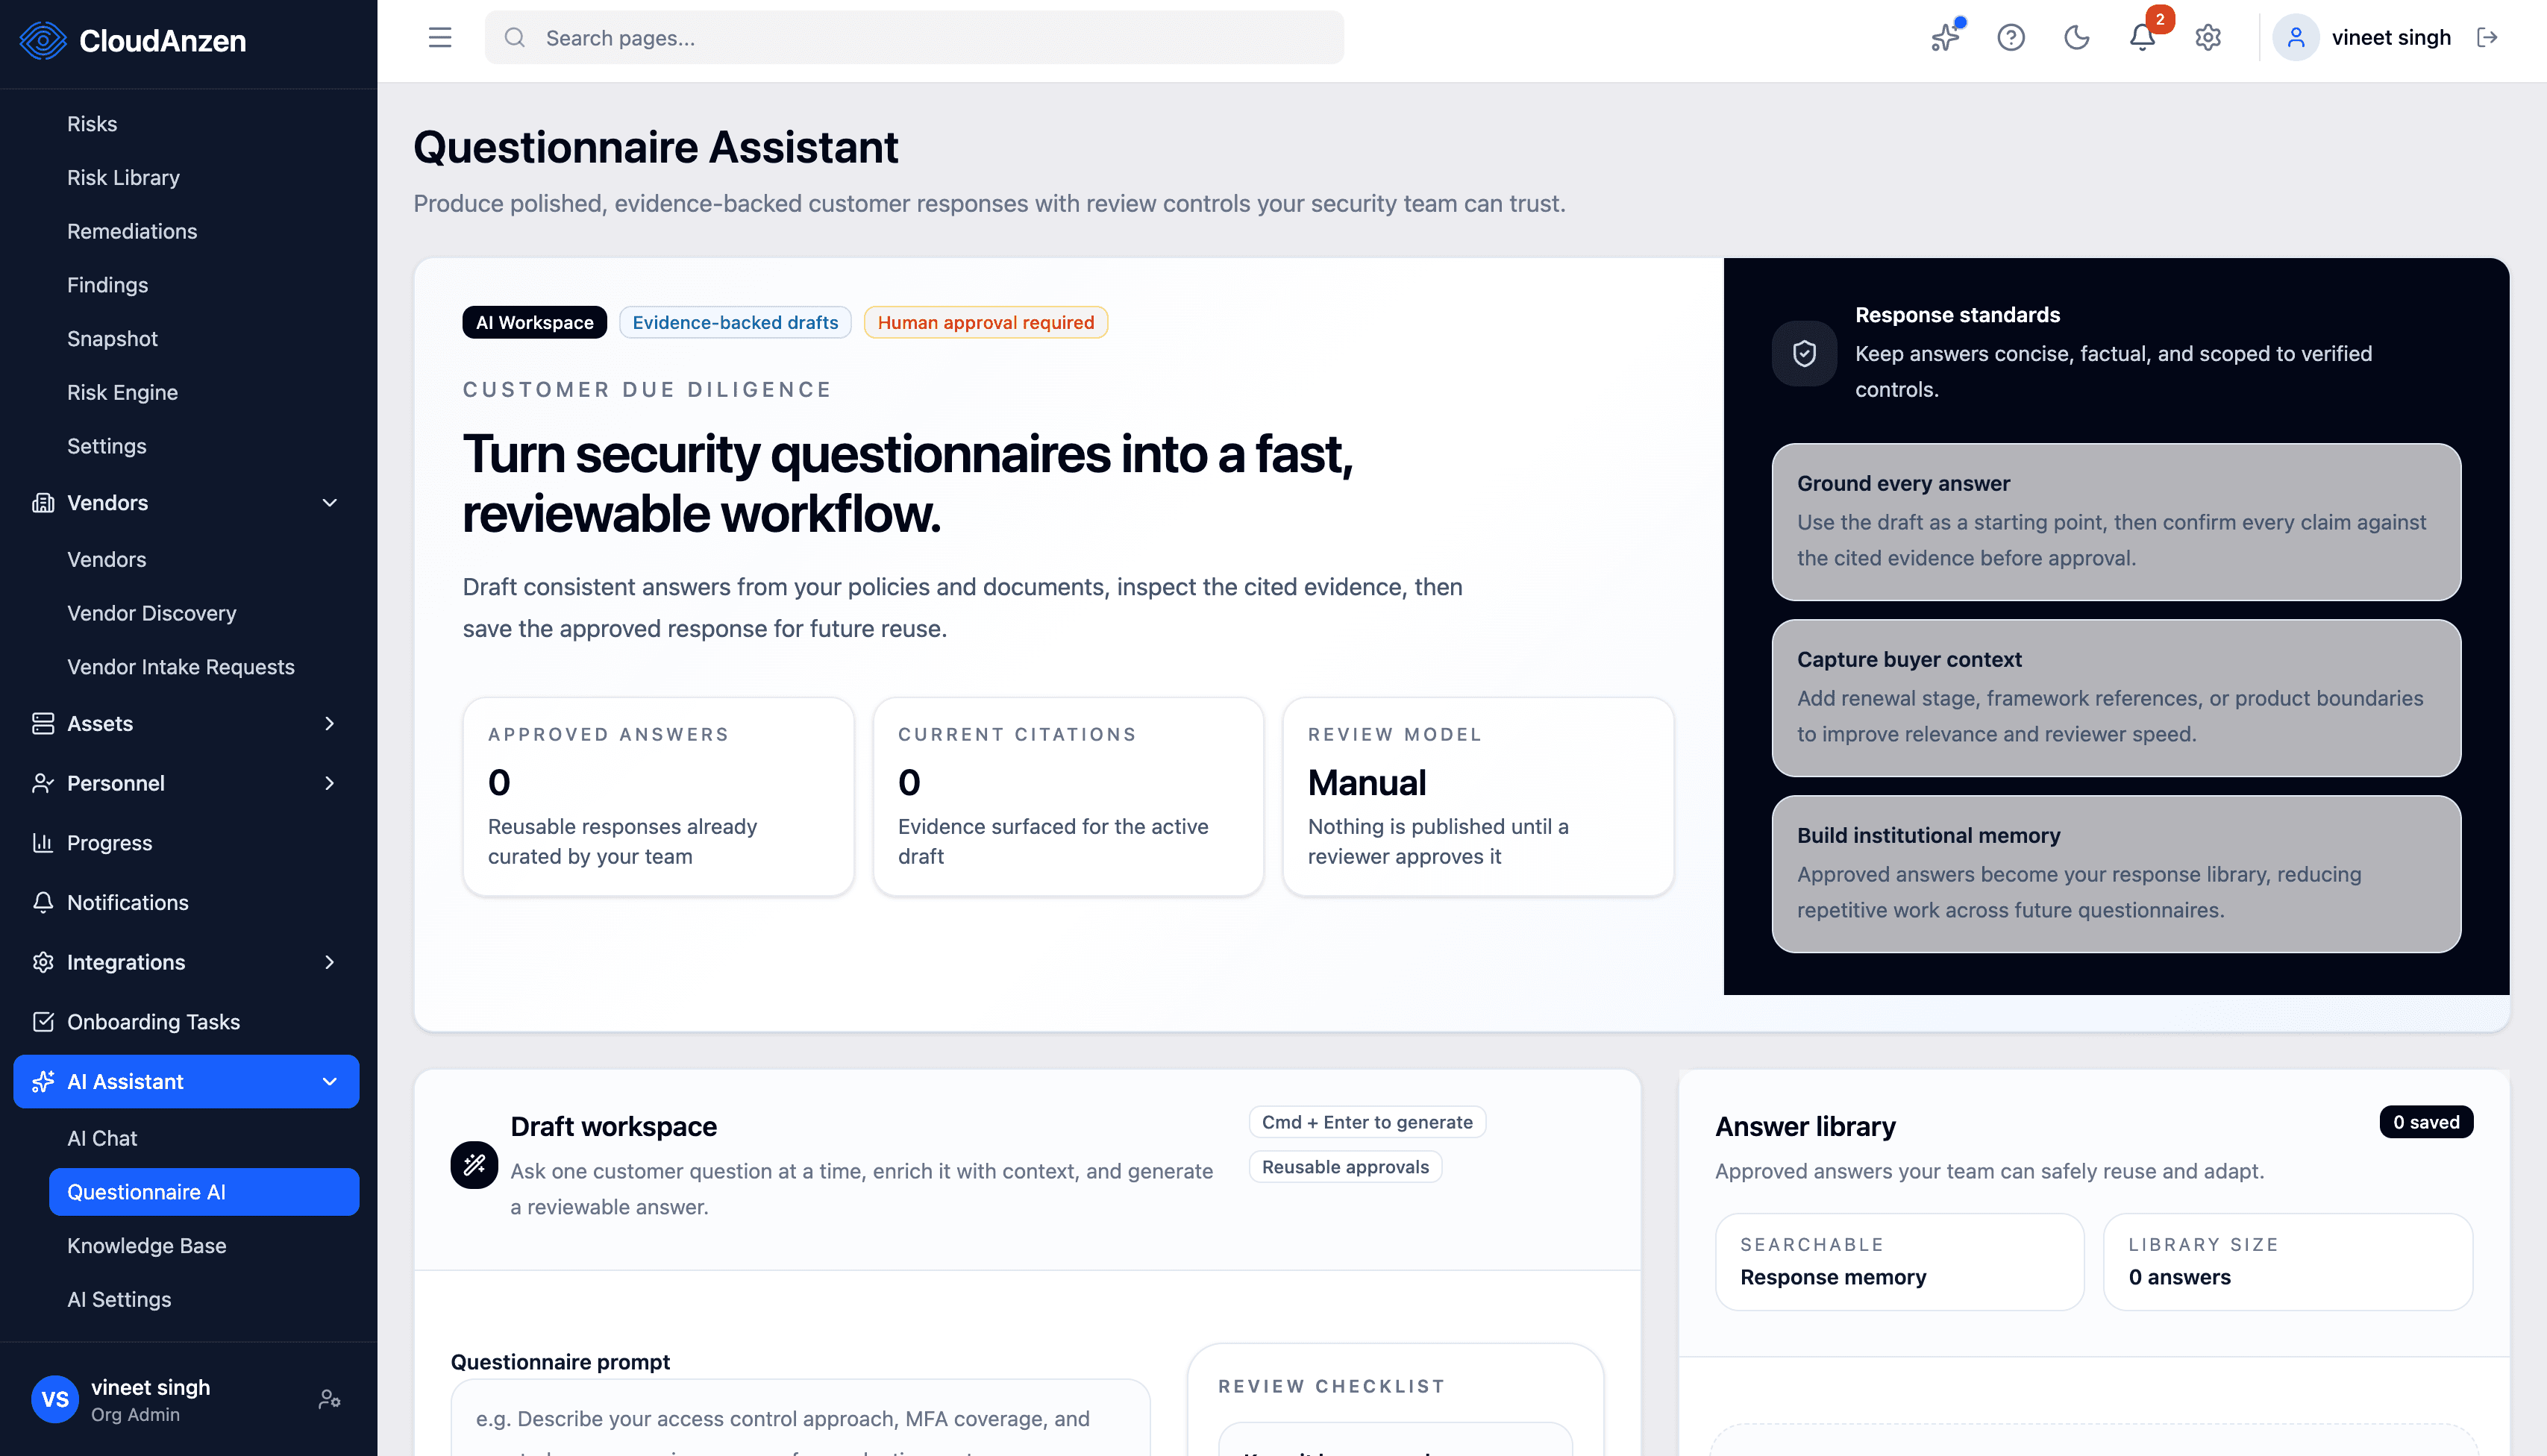Viewport: 2547px width, 1456px height.
Task: Click the VS avatar in the sidebar footer
Action: pyautogui.click(x=55, y=1399)
